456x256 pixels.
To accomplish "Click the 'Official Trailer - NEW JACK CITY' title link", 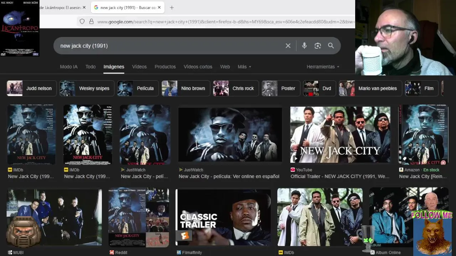I will [x=340, y=176].
